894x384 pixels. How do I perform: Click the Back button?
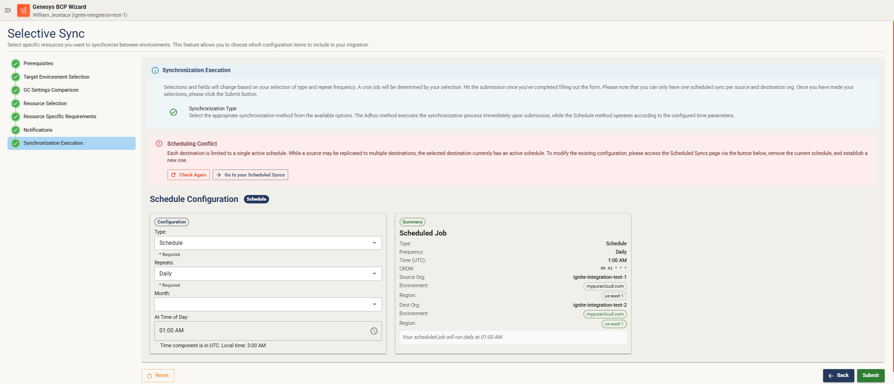(x=839, y=376)
